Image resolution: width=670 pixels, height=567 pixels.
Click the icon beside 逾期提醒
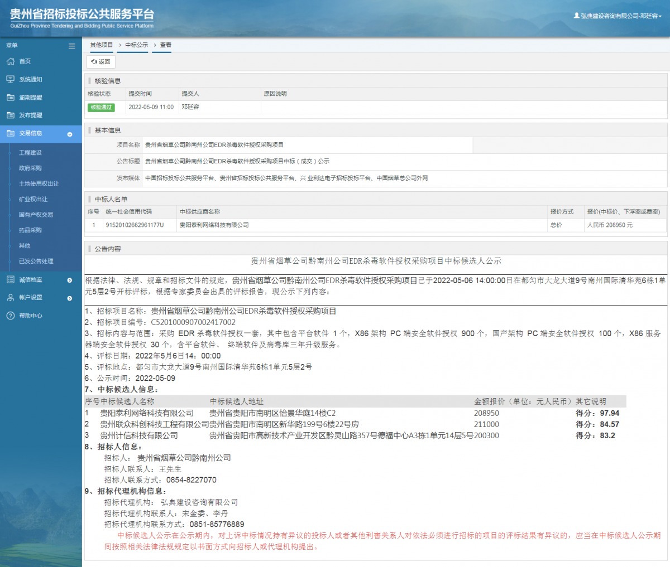tap(10, 97)
